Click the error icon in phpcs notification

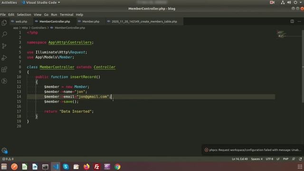pyautogui.click(x=206, y=150)
